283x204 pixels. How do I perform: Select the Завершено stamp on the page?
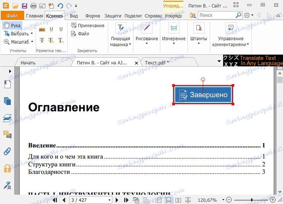[203, 95]
